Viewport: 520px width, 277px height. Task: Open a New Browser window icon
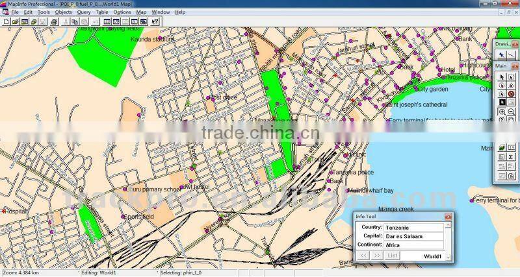pyautogui.click(x=107, y=22)
